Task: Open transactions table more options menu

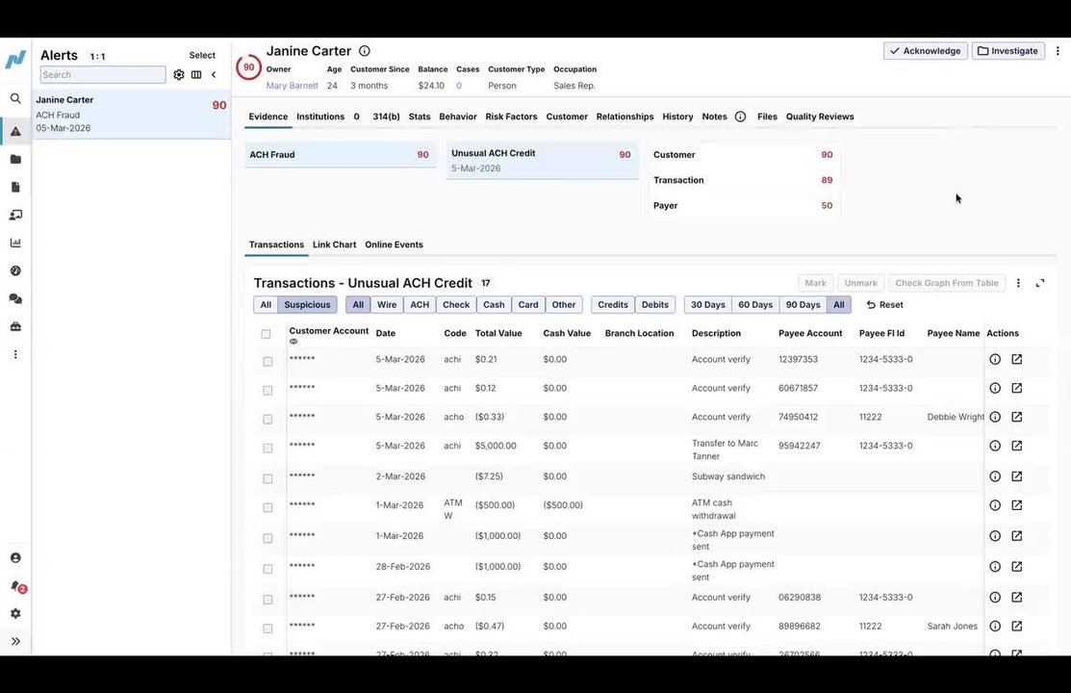Action: (x=1018, y=283)
